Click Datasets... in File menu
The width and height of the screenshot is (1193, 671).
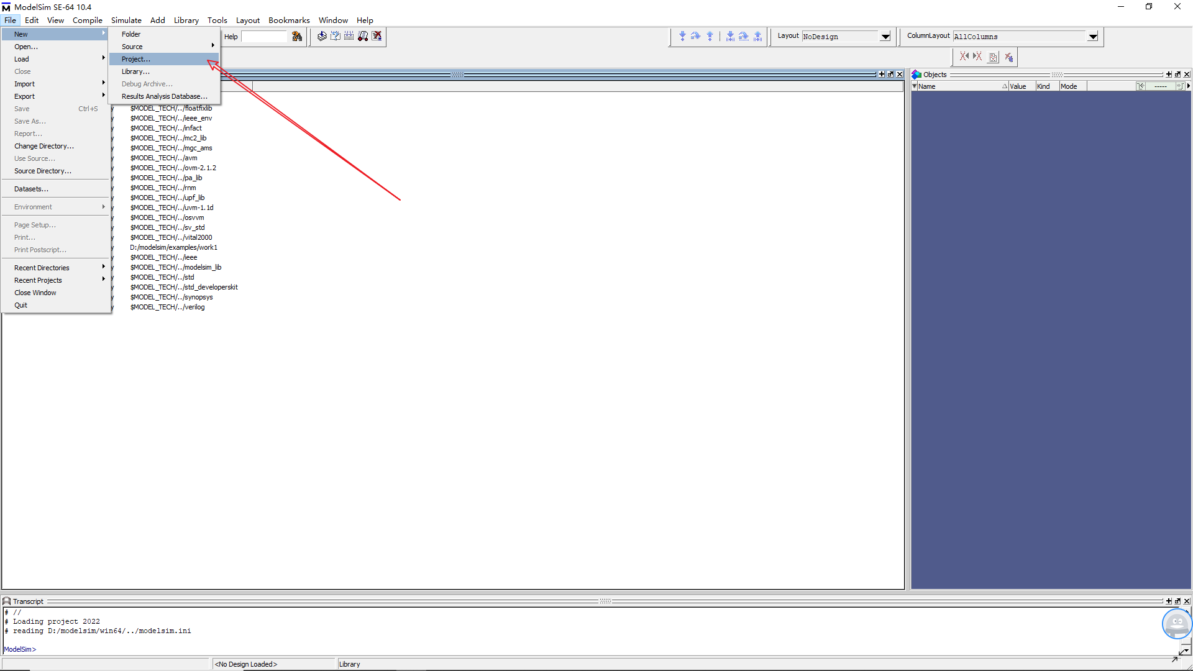tap(56, 189)
